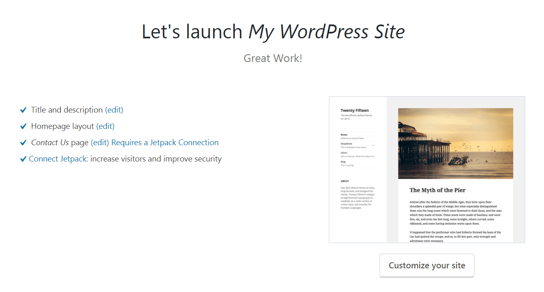Click the dropdown arrow in preview sidebar menu

373,145
